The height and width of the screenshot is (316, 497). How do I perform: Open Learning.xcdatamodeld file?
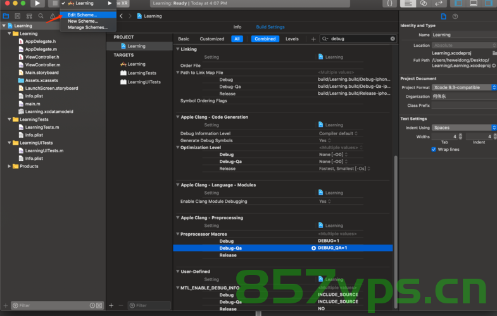point(49,112)
